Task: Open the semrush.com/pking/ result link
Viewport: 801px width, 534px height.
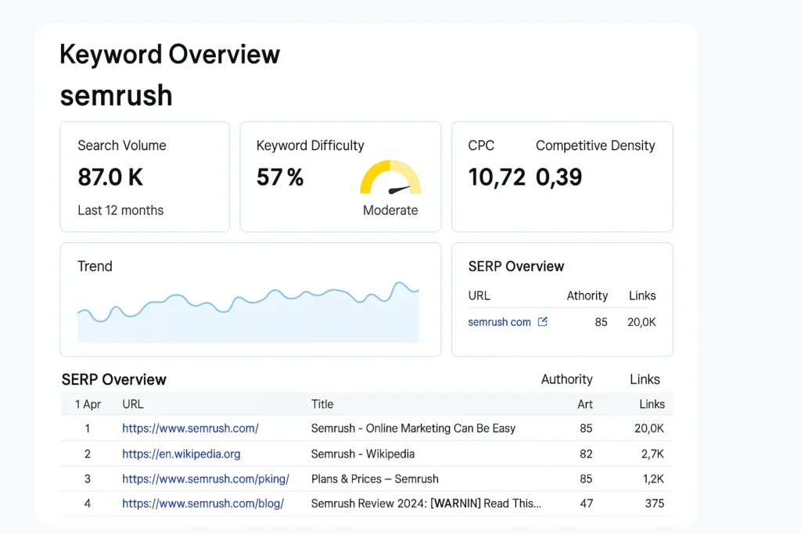Action: 206,478
